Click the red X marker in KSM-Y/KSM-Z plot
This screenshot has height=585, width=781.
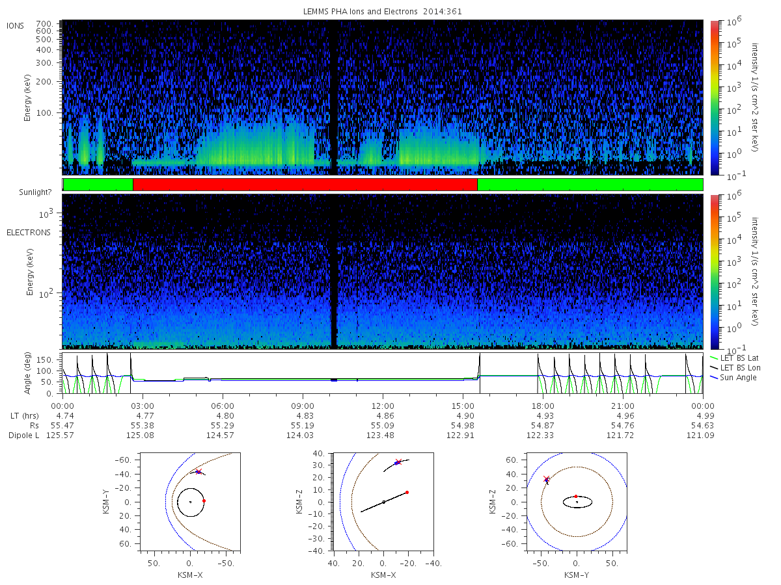[547, 479]
